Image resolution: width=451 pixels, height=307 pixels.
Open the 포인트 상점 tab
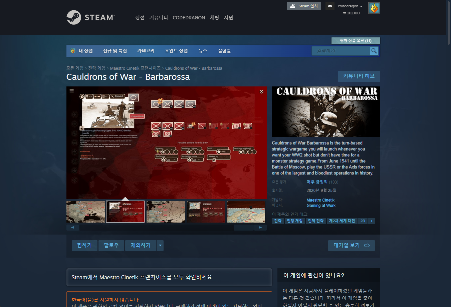(176, 51)
